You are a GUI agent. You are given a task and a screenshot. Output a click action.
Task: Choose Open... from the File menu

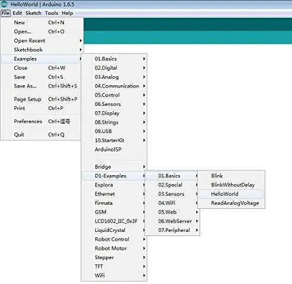(41, 31)
